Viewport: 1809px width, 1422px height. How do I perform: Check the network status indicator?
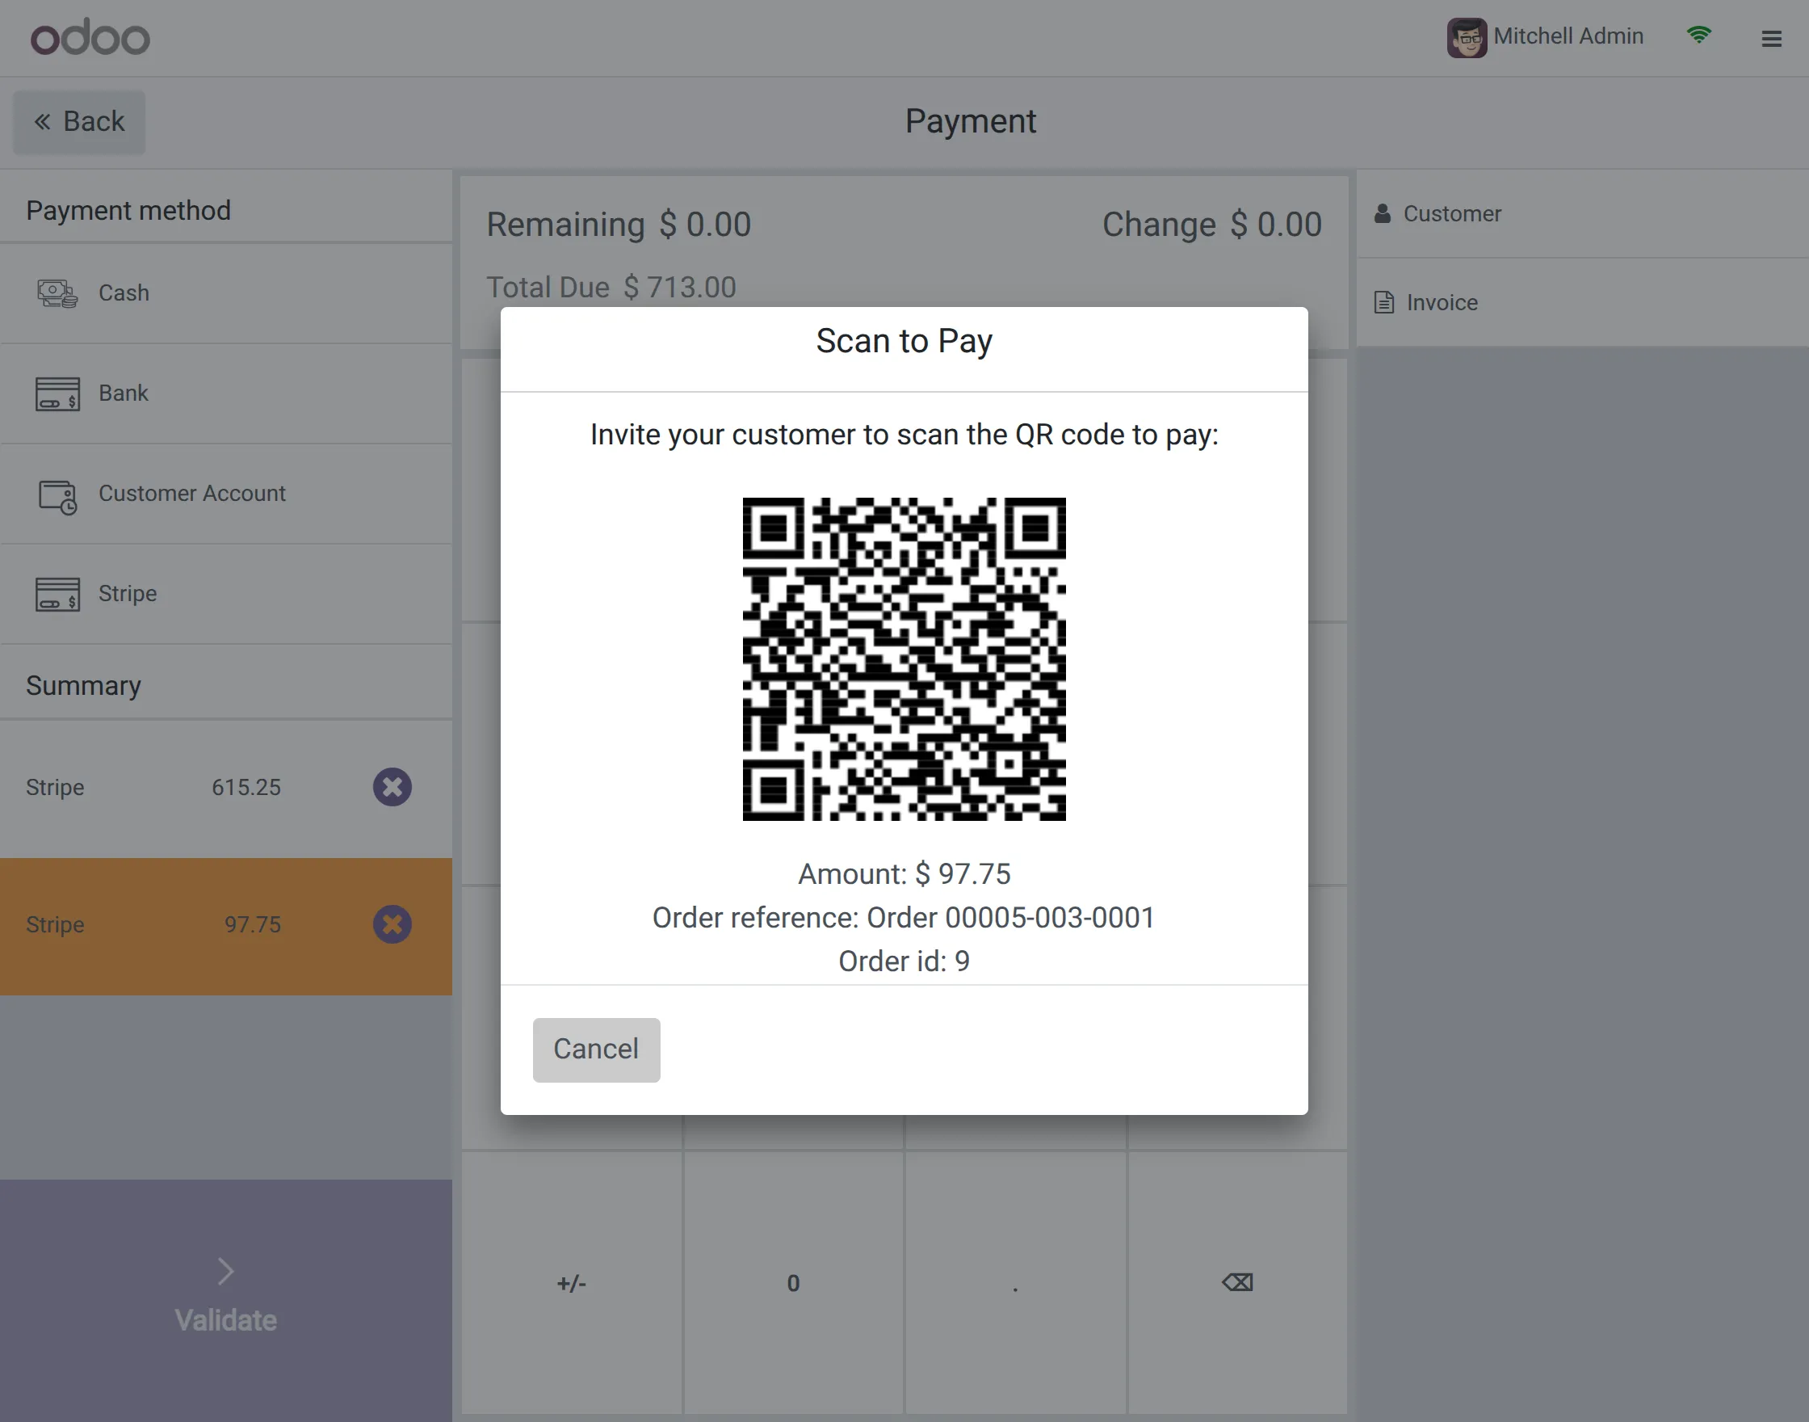[x=1700, y=36]
